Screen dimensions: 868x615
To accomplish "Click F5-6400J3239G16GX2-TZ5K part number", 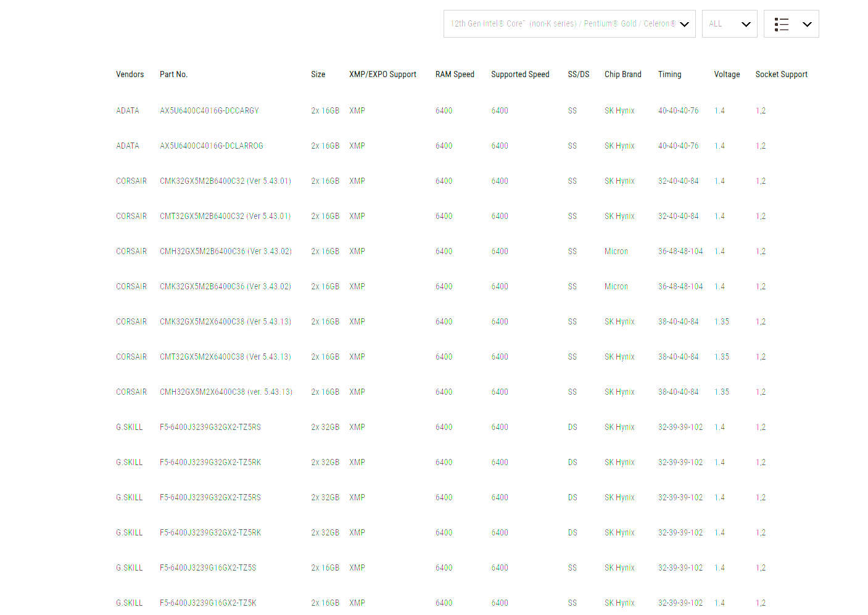I will point(208,603).
